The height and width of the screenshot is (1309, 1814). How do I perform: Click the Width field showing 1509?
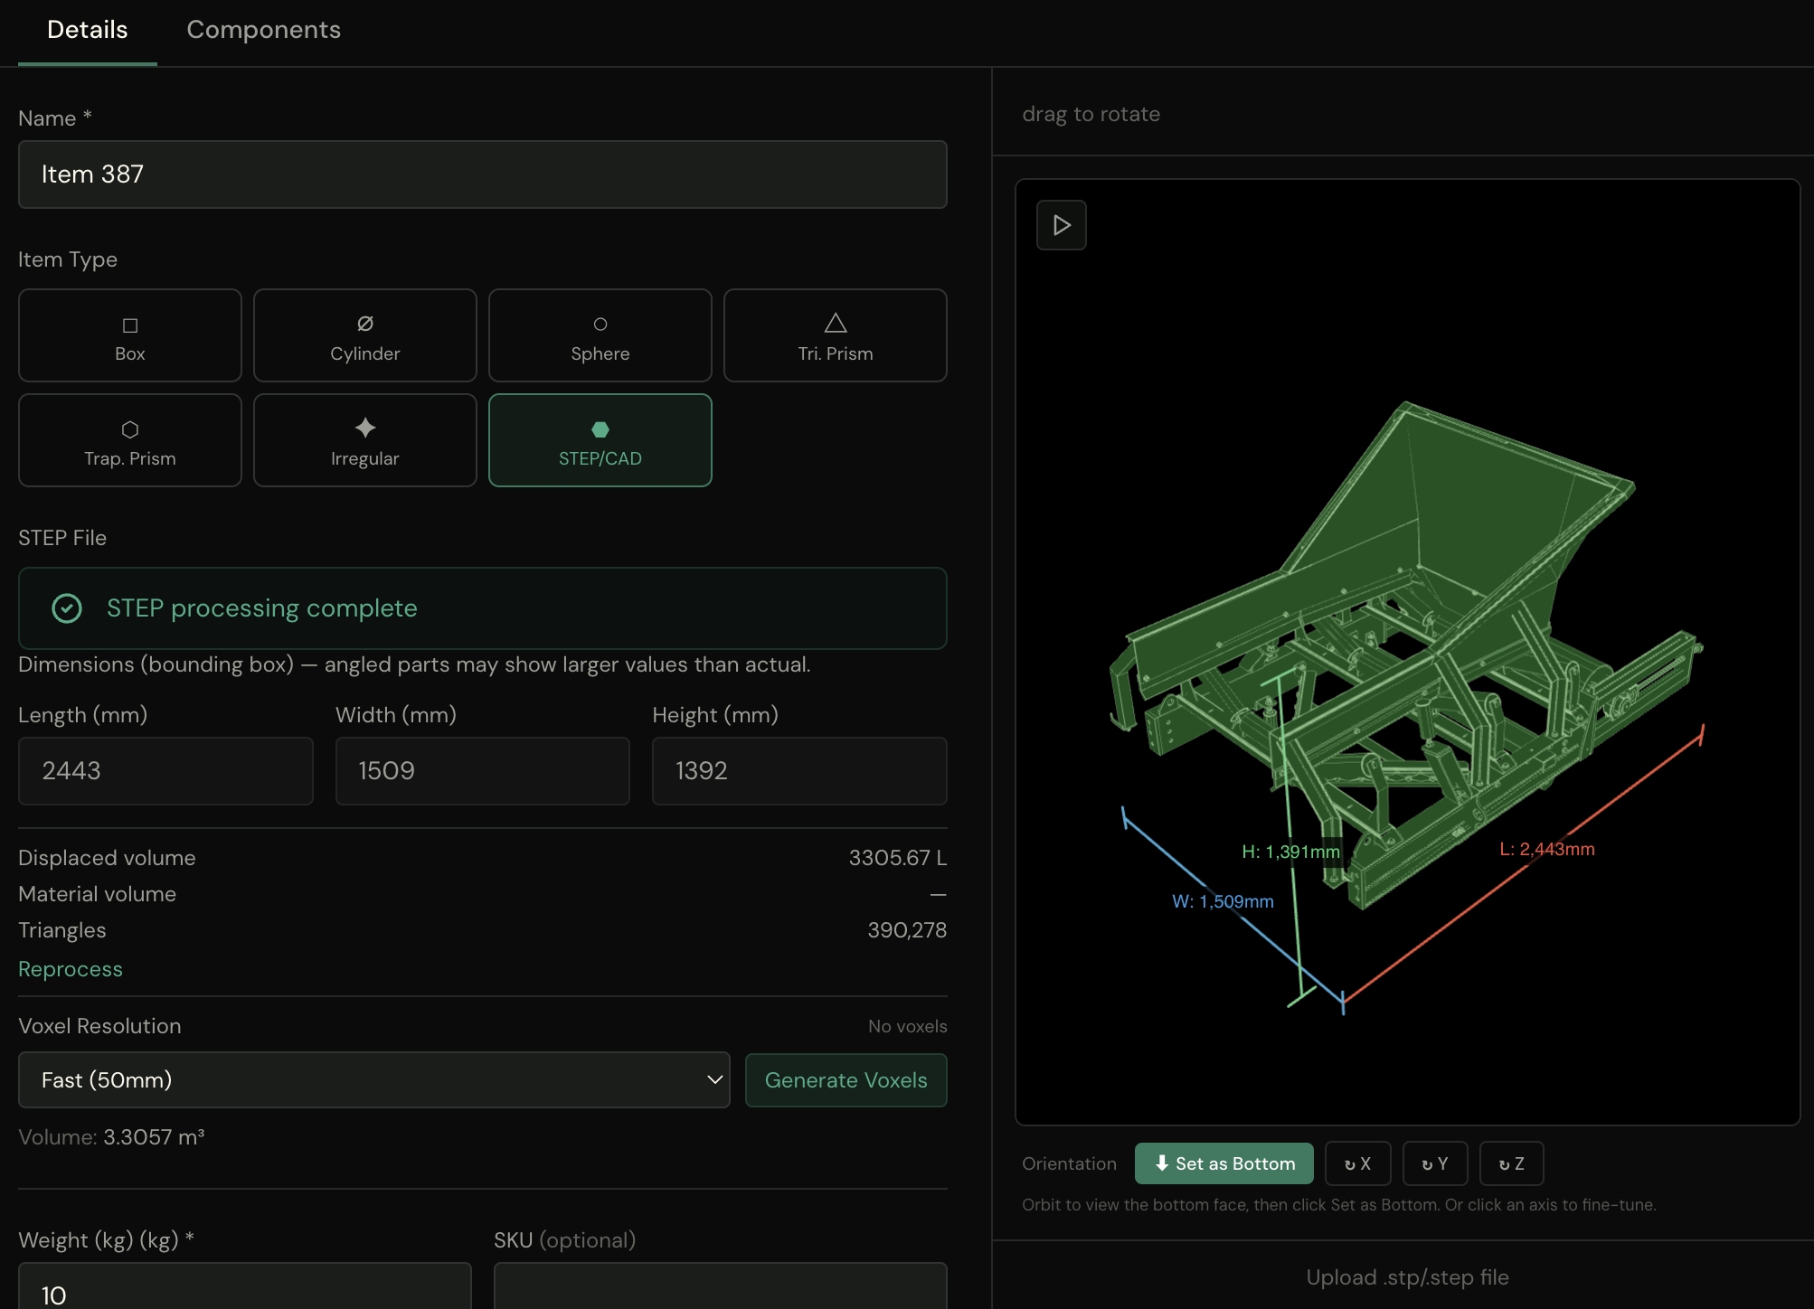(483, 771)
